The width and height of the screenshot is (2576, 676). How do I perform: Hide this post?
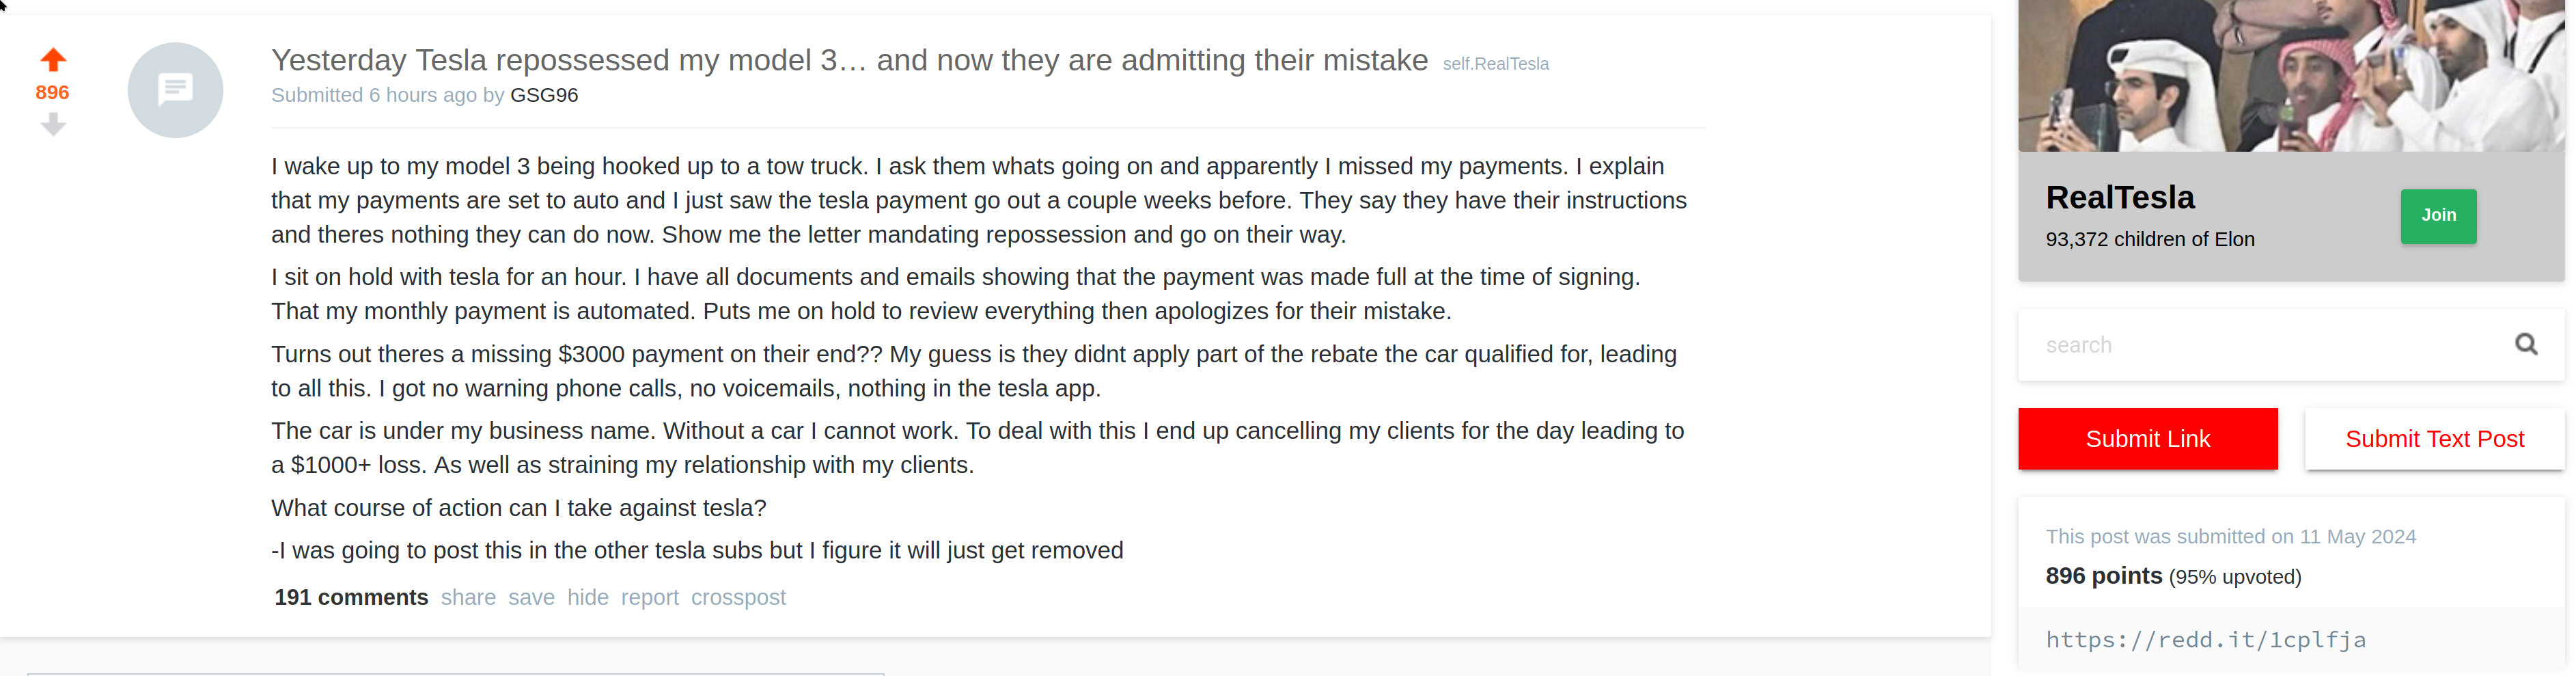click(588, 597)
